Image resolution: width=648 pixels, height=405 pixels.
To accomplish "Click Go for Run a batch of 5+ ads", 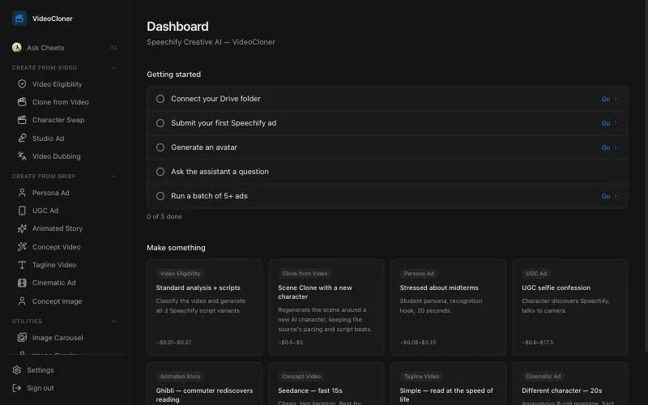I will (609, 196).
